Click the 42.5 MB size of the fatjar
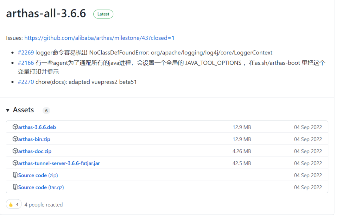 (x=242, y=163)
